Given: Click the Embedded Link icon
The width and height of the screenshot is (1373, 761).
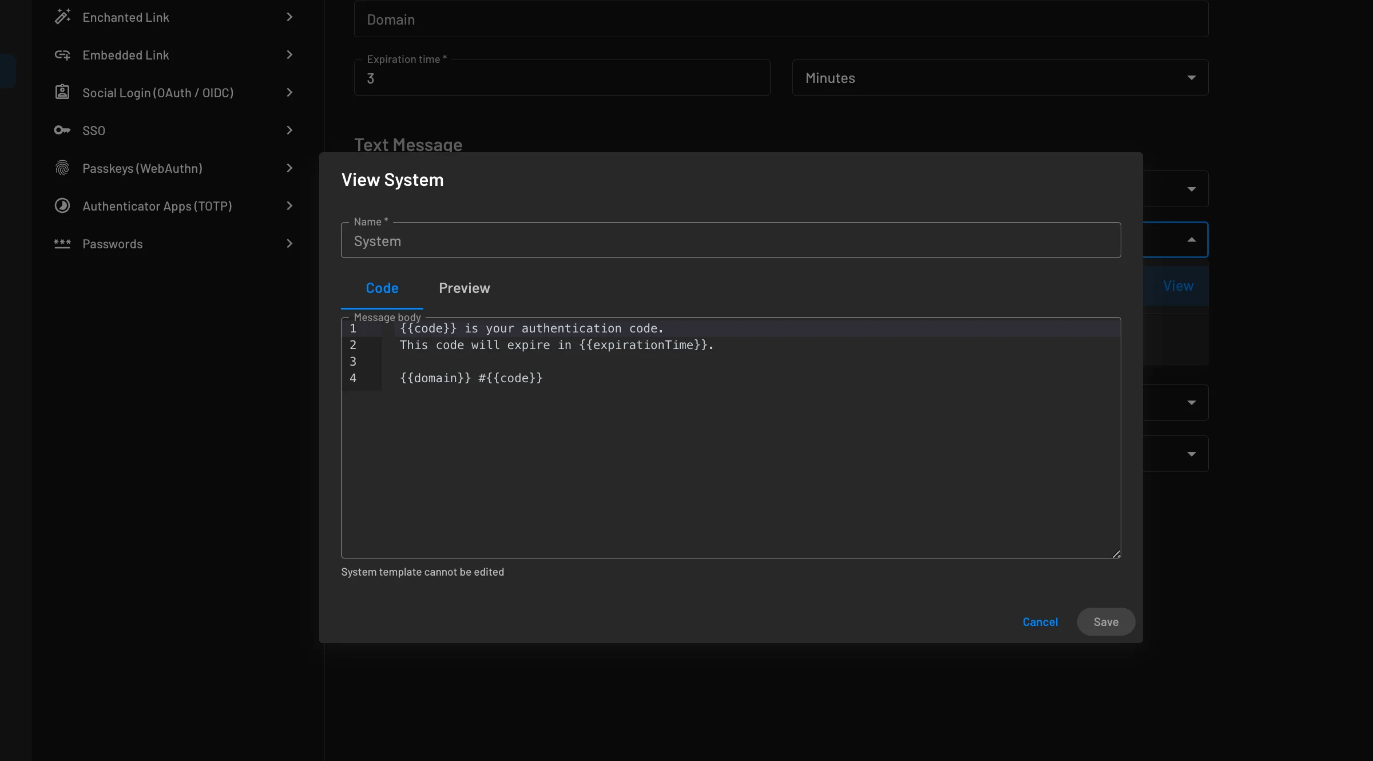Looking at the screenshot, I should click(x=62, y=54).
